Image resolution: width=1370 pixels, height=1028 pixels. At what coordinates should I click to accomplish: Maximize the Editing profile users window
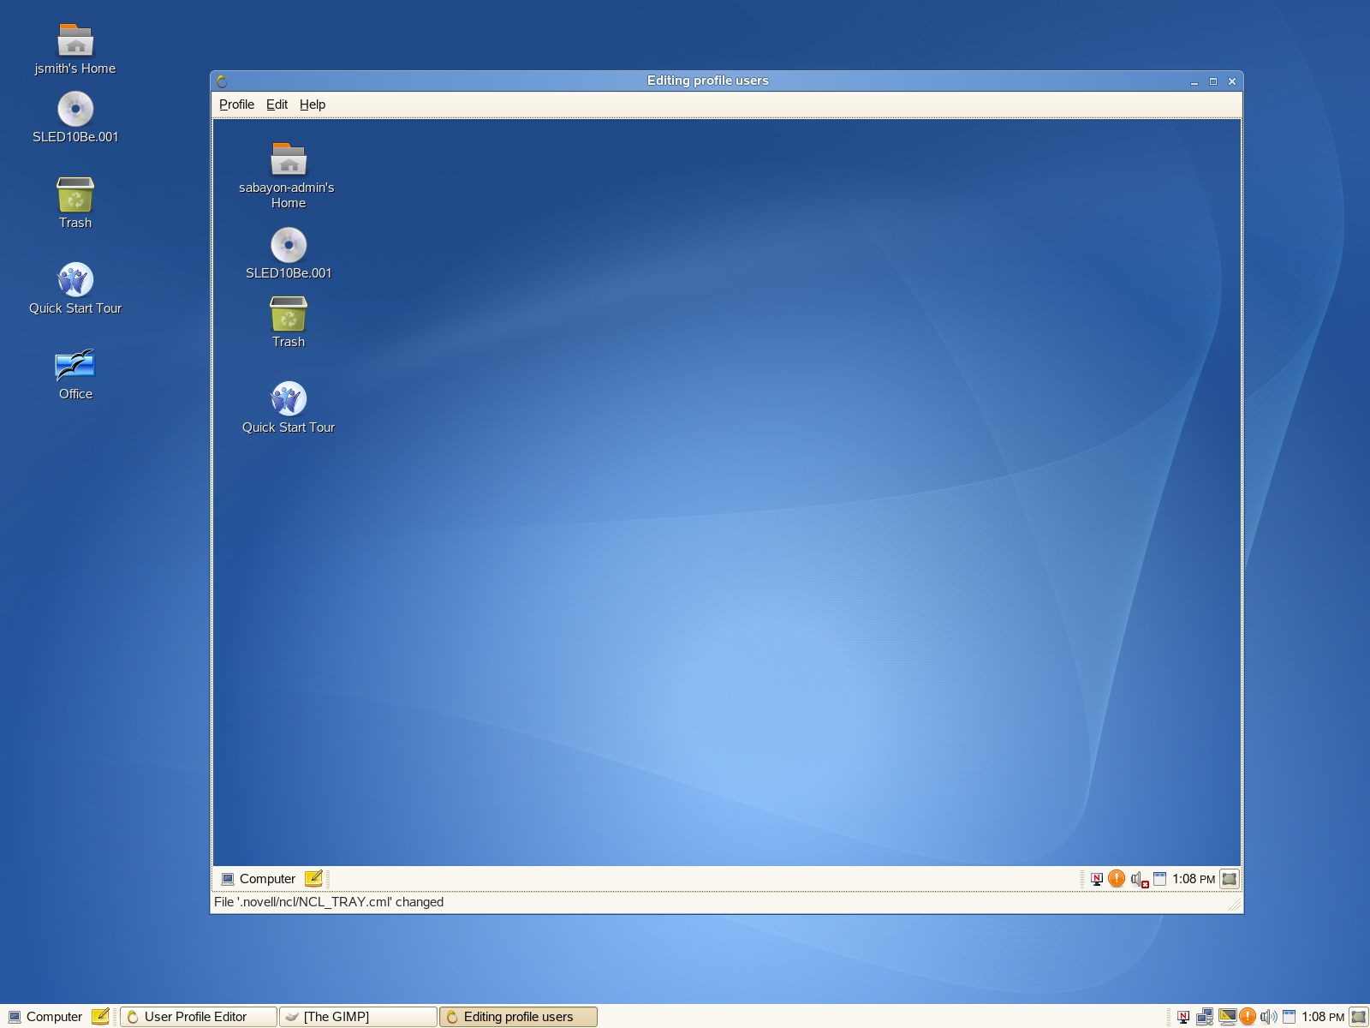[x=1213, y=81]
